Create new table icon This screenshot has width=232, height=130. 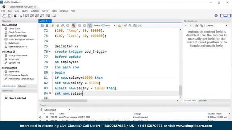pos(27,16)
